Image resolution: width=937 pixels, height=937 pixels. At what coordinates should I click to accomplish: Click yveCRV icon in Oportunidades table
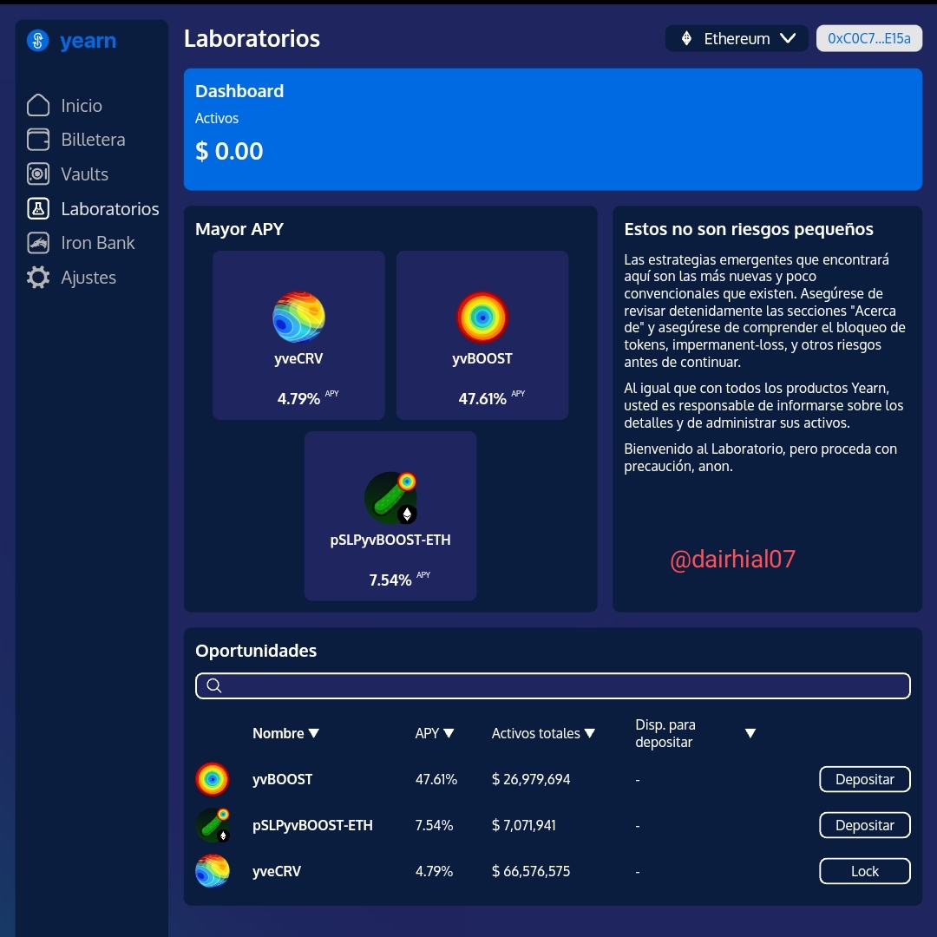[213, 871]
